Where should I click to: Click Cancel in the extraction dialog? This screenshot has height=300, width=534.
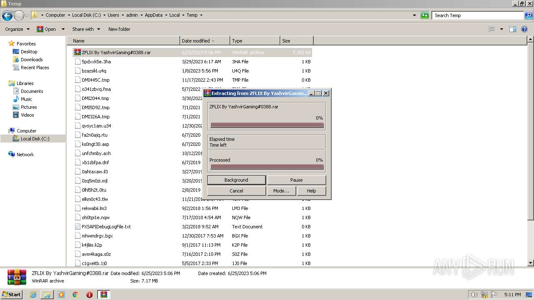click(x=236, y=191)
